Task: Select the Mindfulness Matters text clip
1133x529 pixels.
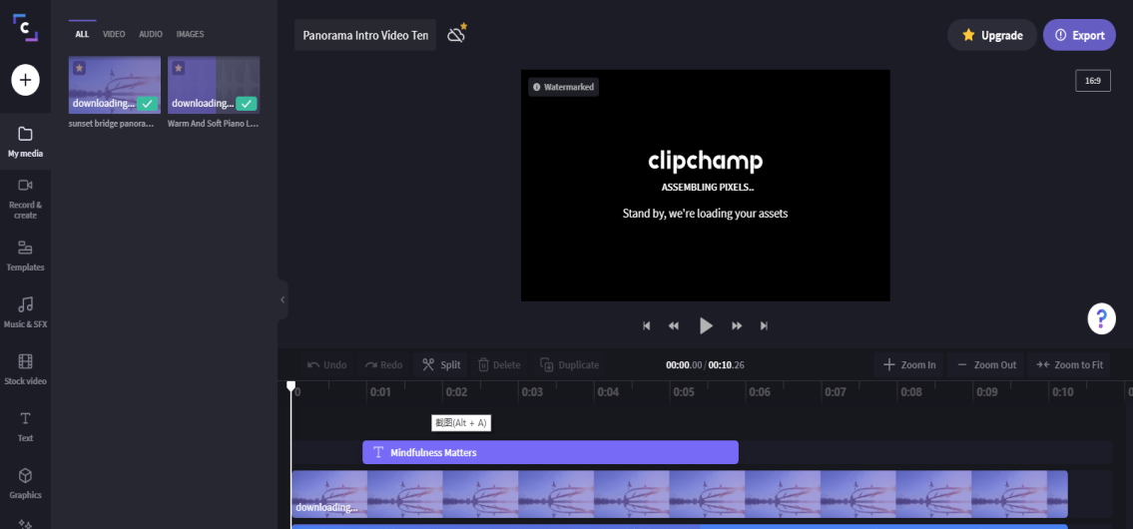Action: (x=551, y=452)
